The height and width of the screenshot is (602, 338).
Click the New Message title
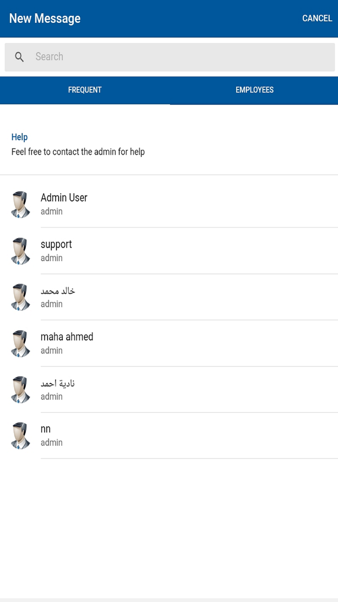tap(45, 18)
